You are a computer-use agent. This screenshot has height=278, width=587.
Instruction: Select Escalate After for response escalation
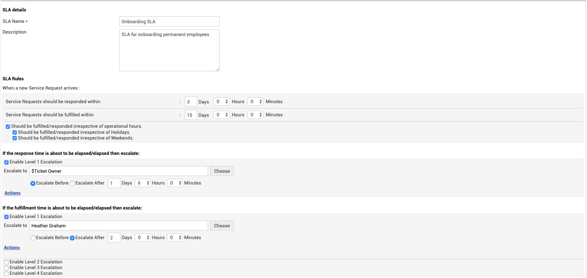72,183
